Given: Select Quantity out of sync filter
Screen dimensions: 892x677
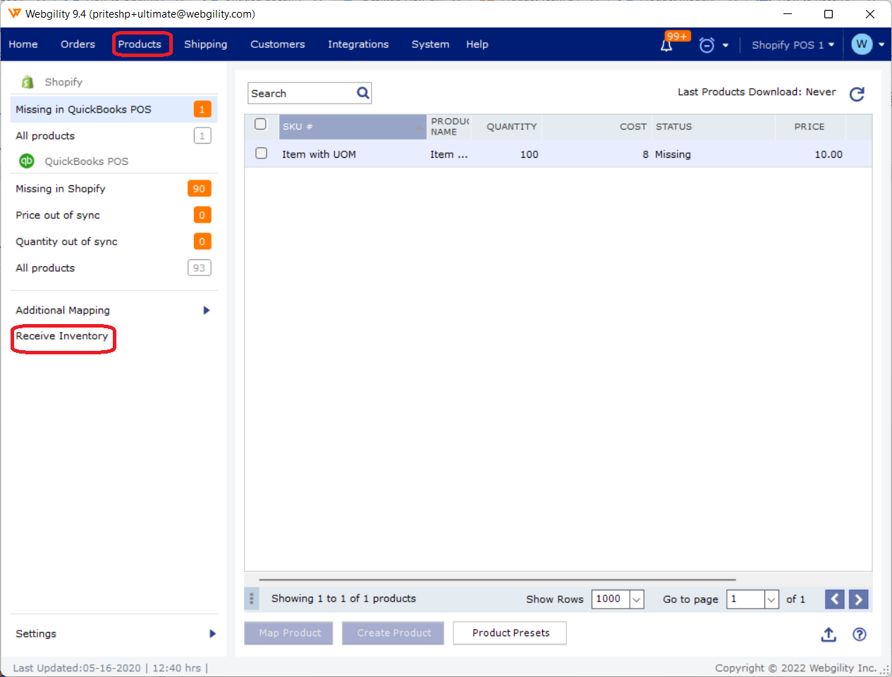Looking at the screenshot, I should click(114, 242).
